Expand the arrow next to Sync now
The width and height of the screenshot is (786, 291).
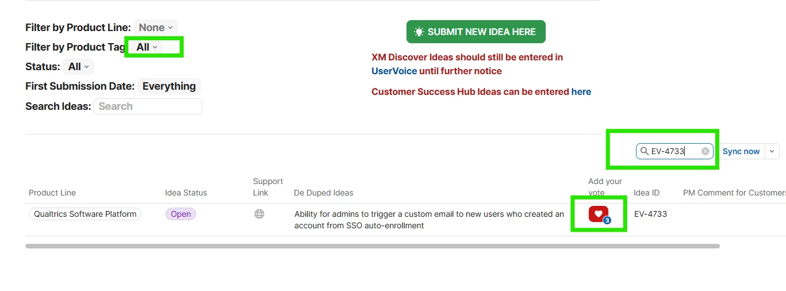point(772,151)
